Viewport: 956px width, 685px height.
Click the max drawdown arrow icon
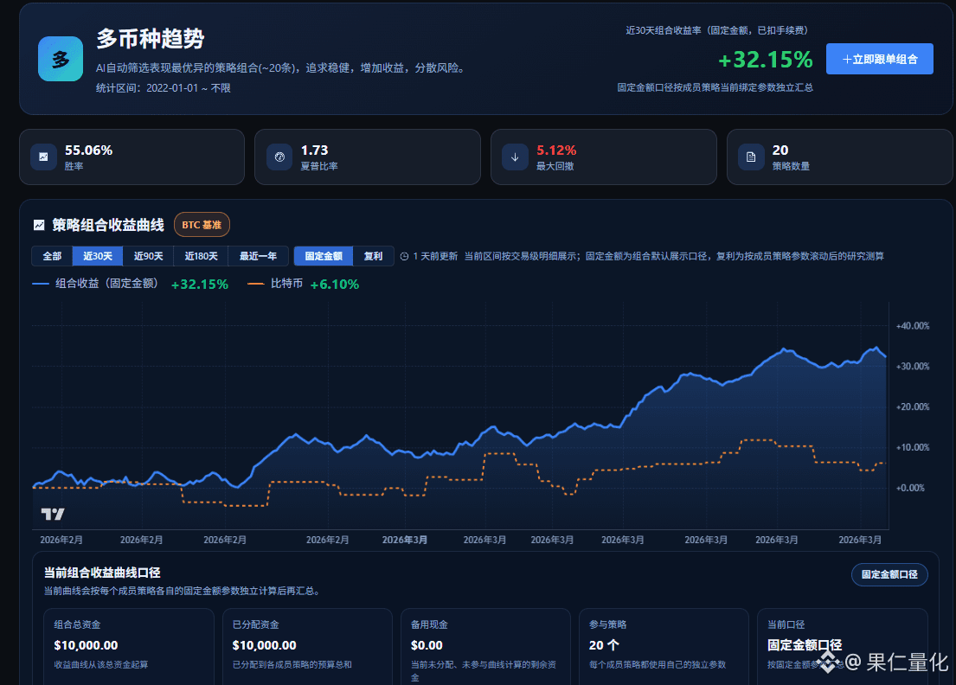click(516, 157)
